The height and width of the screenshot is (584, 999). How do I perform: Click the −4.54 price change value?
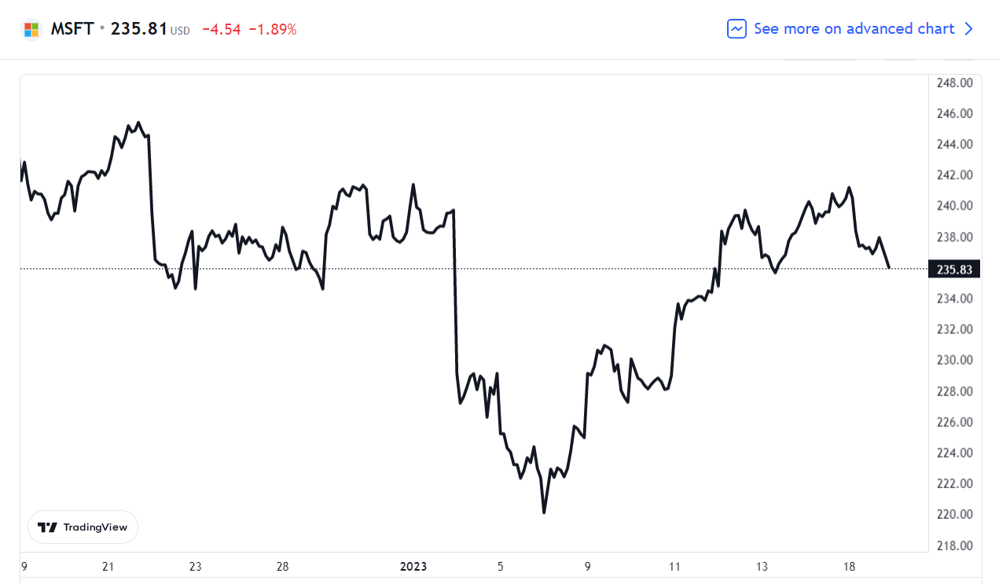221,30
